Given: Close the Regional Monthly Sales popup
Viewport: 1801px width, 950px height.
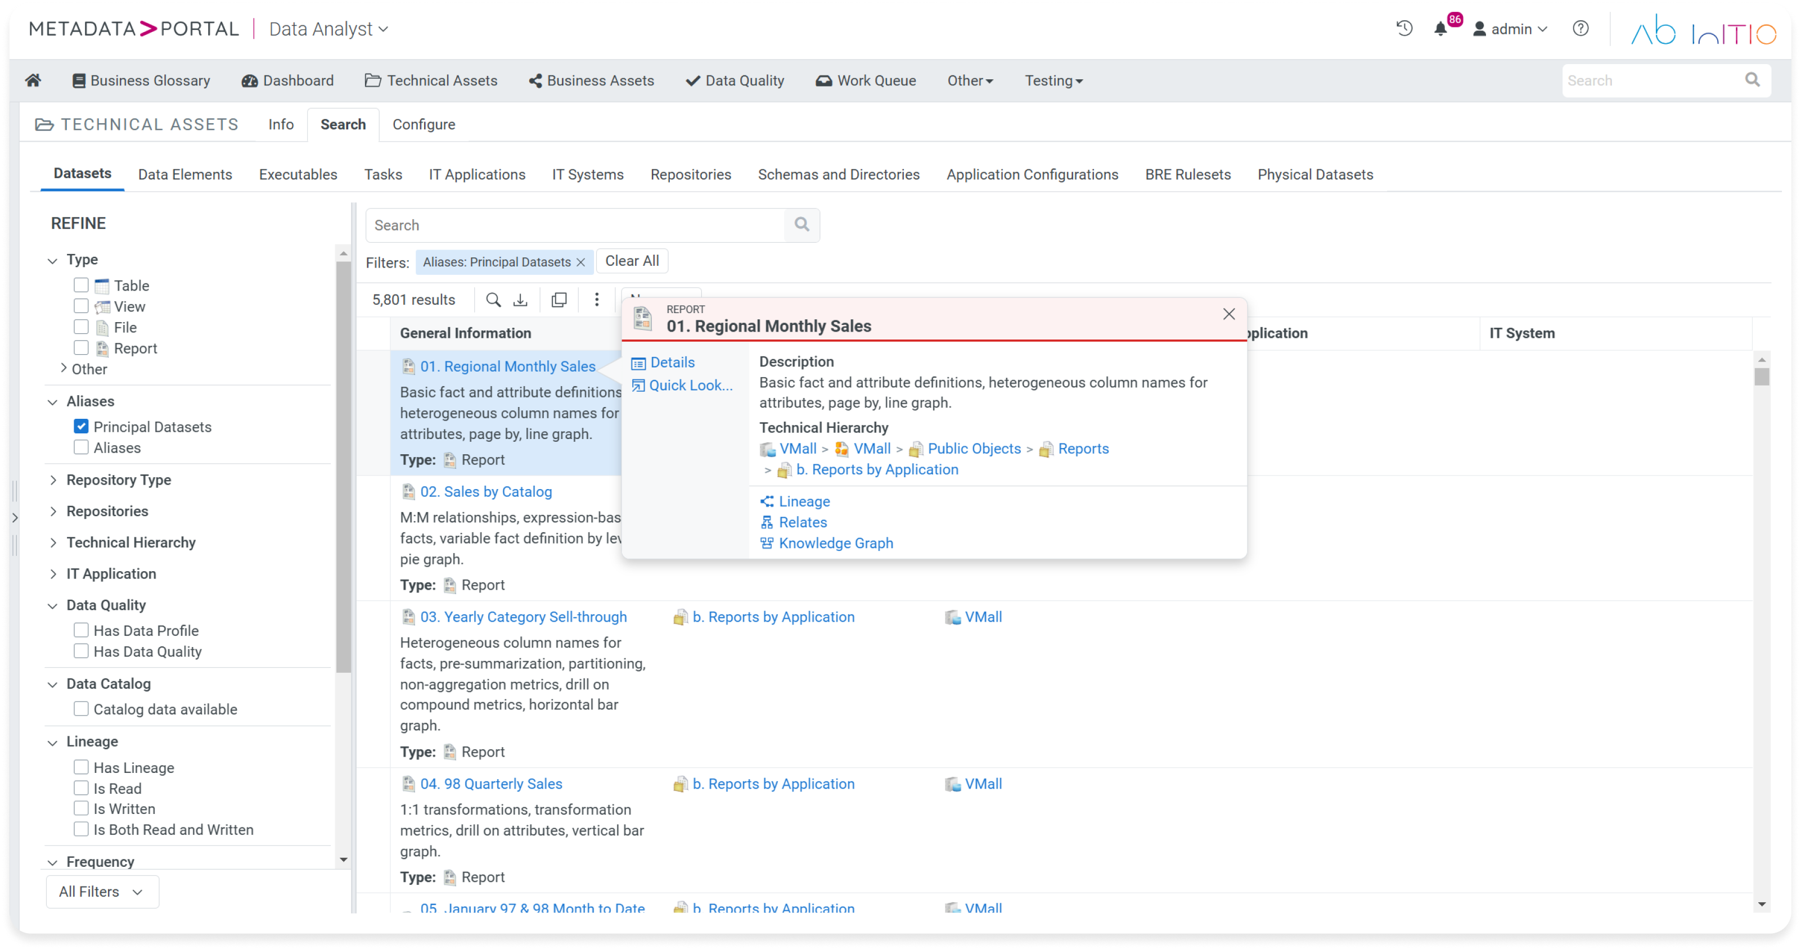Looking at the screenshot, I should tap(1228, 314).
